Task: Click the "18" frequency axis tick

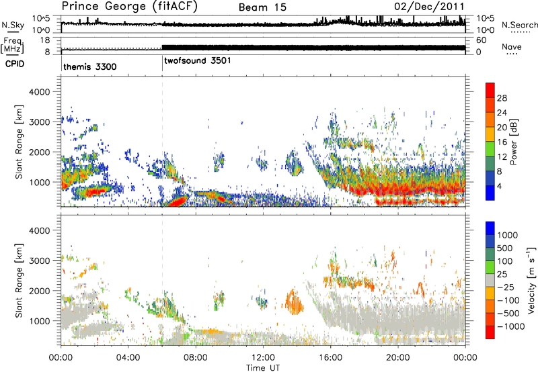Action: [45, 40]
